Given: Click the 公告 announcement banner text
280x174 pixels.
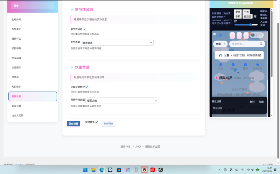Looking at the screenshot, I should [x=247, y=55].
